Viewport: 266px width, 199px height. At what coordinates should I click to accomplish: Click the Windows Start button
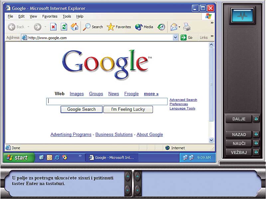19,158
